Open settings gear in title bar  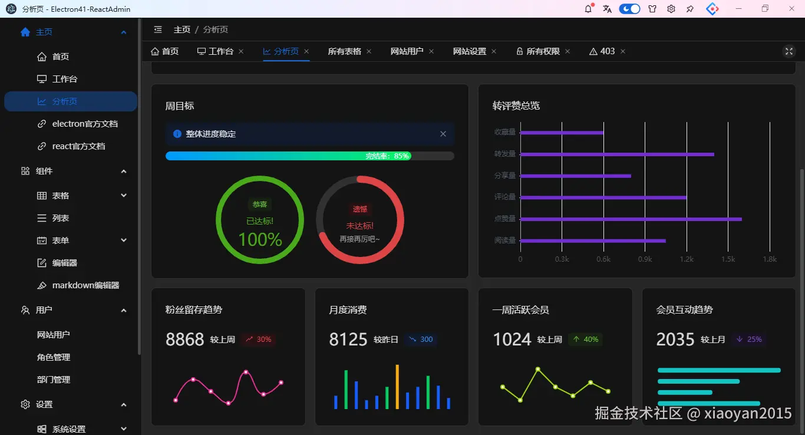pos(671,9)
